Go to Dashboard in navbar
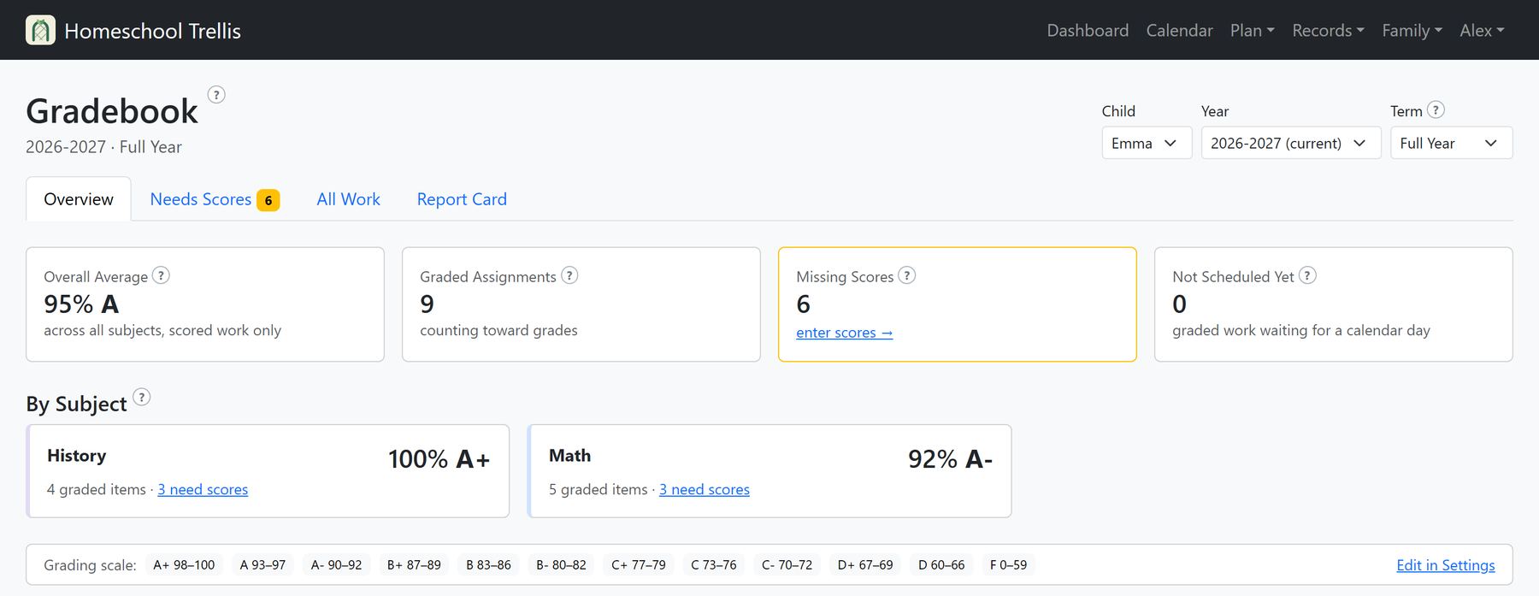 1088,30
